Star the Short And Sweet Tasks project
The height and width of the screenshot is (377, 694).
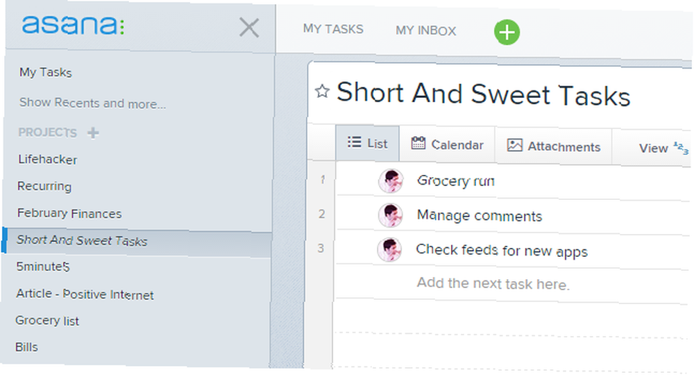pos(322,91)
